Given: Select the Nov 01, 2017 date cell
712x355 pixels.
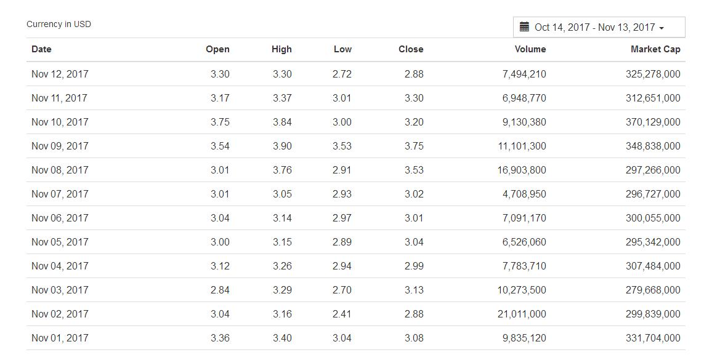Looking at the screenshot, I should tap(60, 338).
